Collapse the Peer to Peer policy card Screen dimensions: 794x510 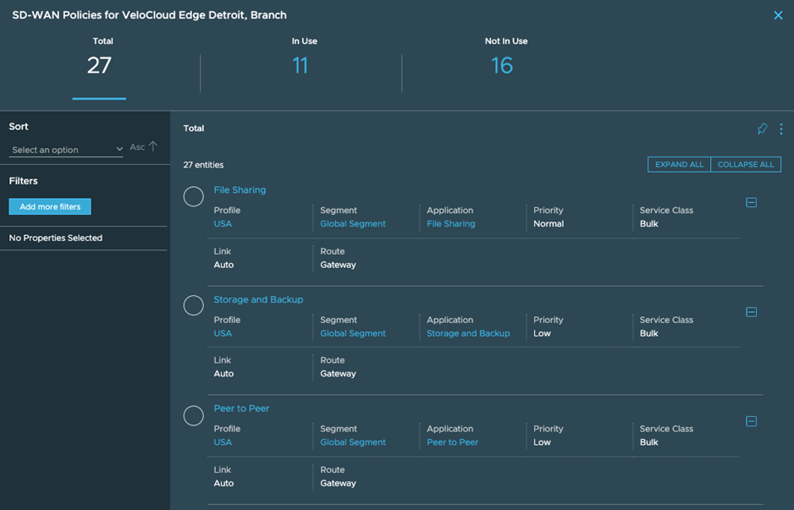pyautogui.click(x=751, y=421)
